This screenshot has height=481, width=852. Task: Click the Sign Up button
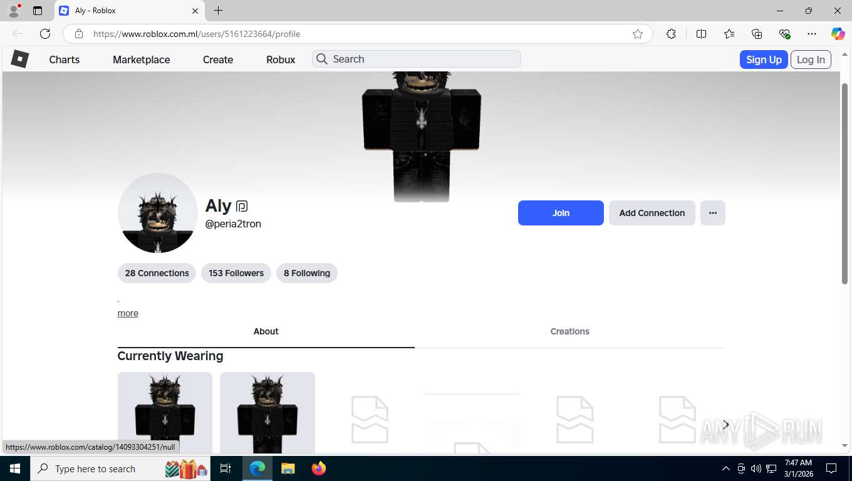(x=764, y=59)
